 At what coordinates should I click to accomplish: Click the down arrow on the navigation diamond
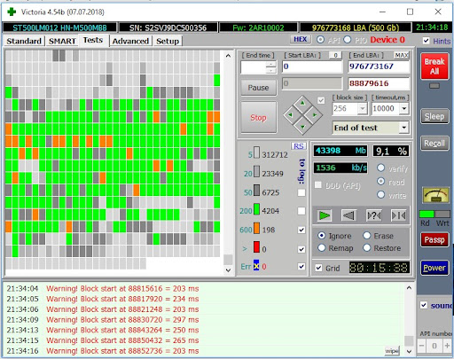point(302,127)
